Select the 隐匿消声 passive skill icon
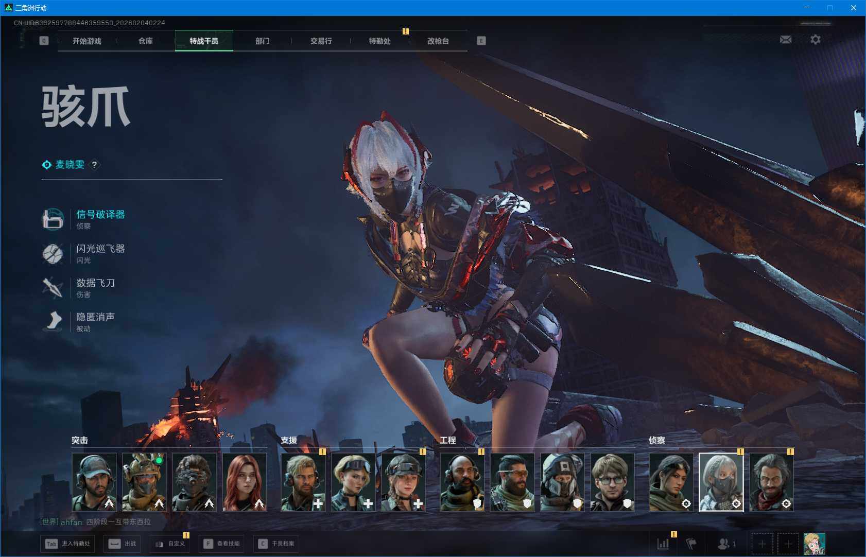 53,322
